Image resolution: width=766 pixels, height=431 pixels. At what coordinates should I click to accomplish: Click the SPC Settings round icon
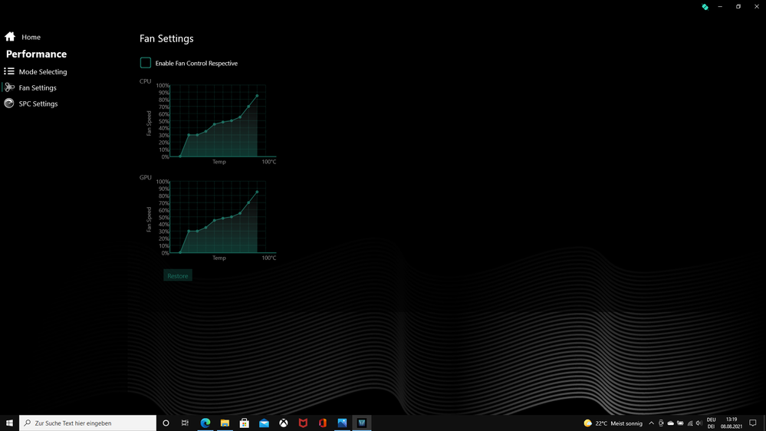click(8, 103)
